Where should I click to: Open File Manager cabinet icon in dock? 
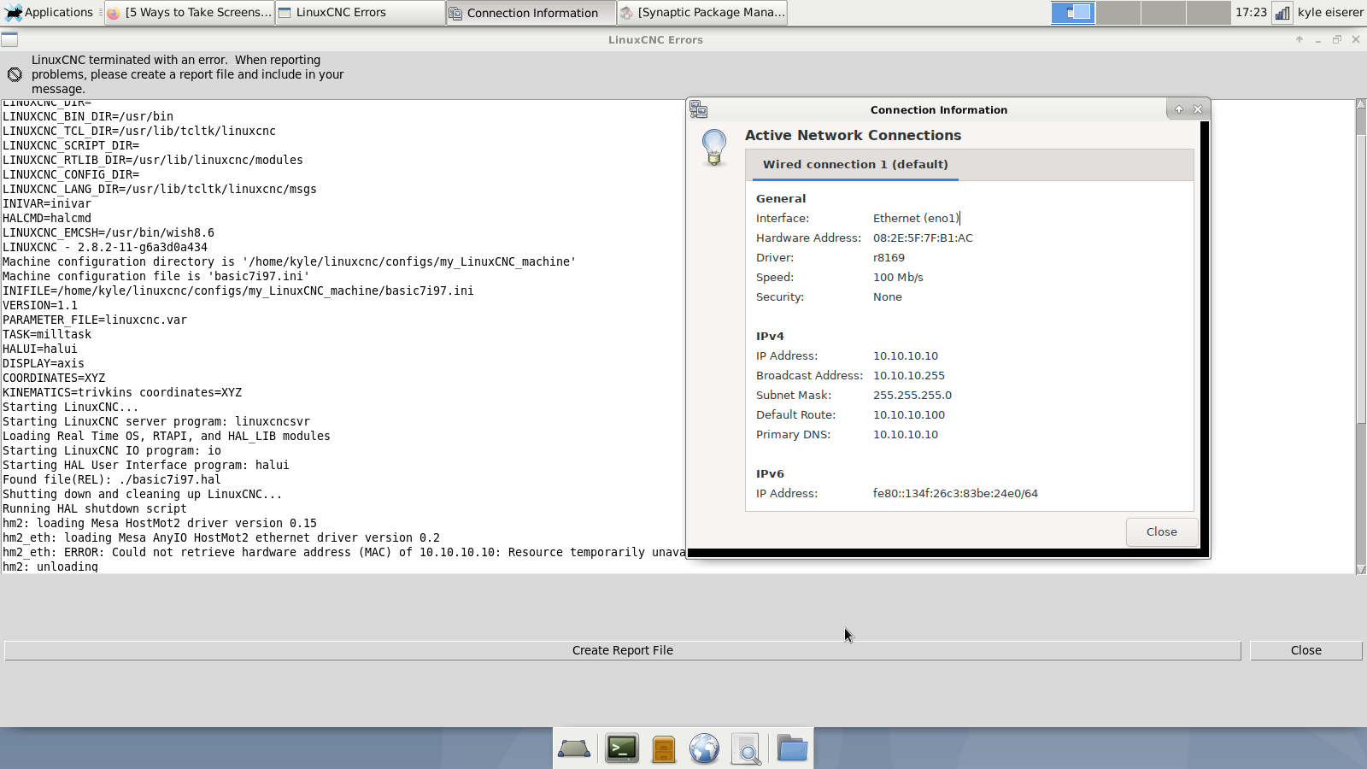[664, 749]
